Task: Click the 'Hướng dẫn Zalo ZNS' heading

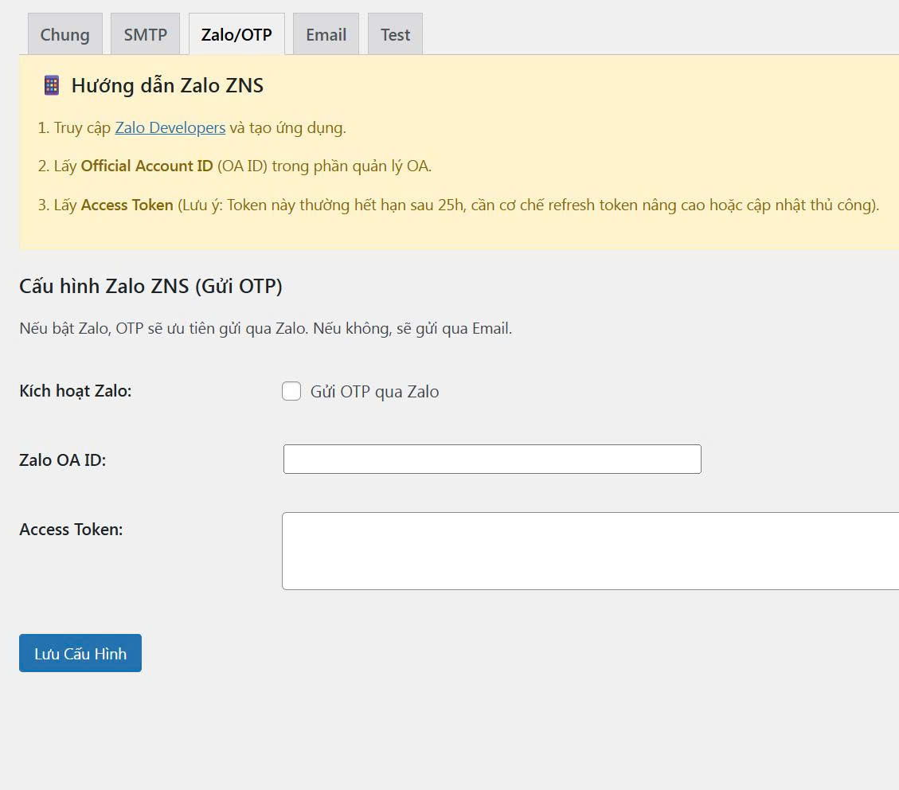Action: pyautogui.click(x=167, y=85)
